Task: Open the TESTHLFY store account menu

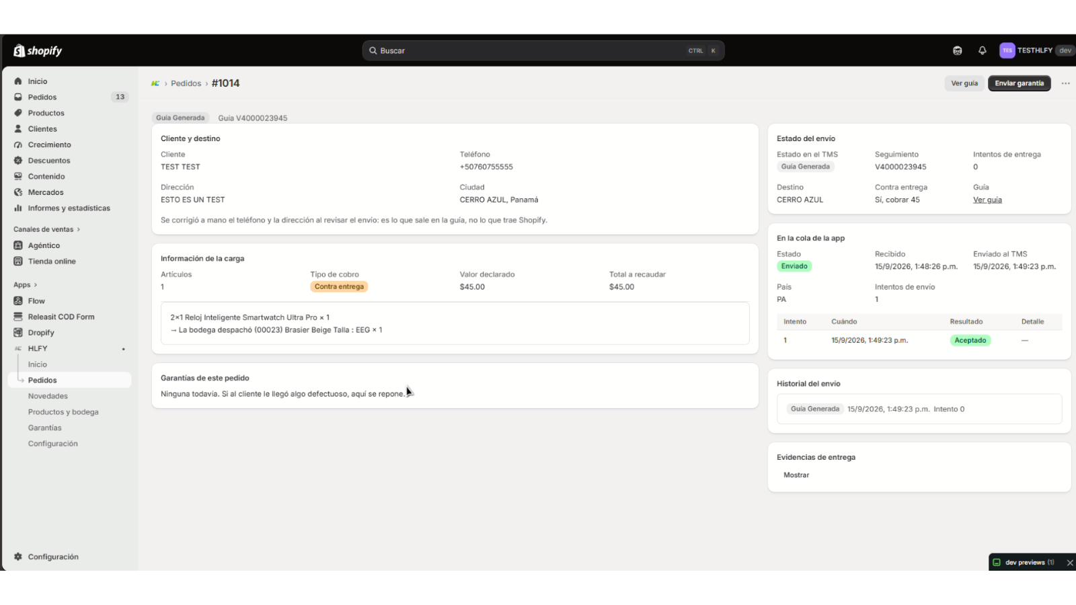Action: pos(1036,50)
